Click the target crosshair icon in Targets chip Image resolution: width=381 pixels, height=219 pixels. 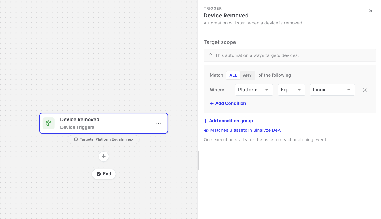[x=76, y=139]
